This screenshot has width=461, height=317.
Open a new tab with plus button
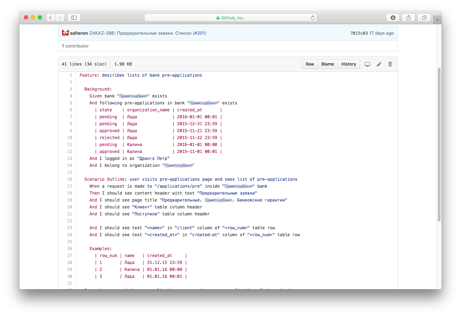point(437,20)
